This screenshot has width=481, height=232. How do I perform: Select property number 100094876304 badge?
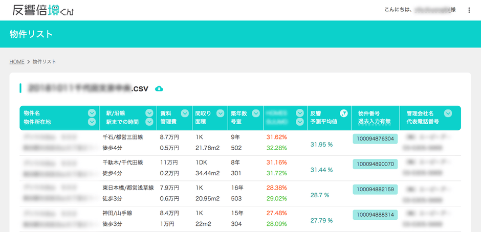tap(375, 139)
